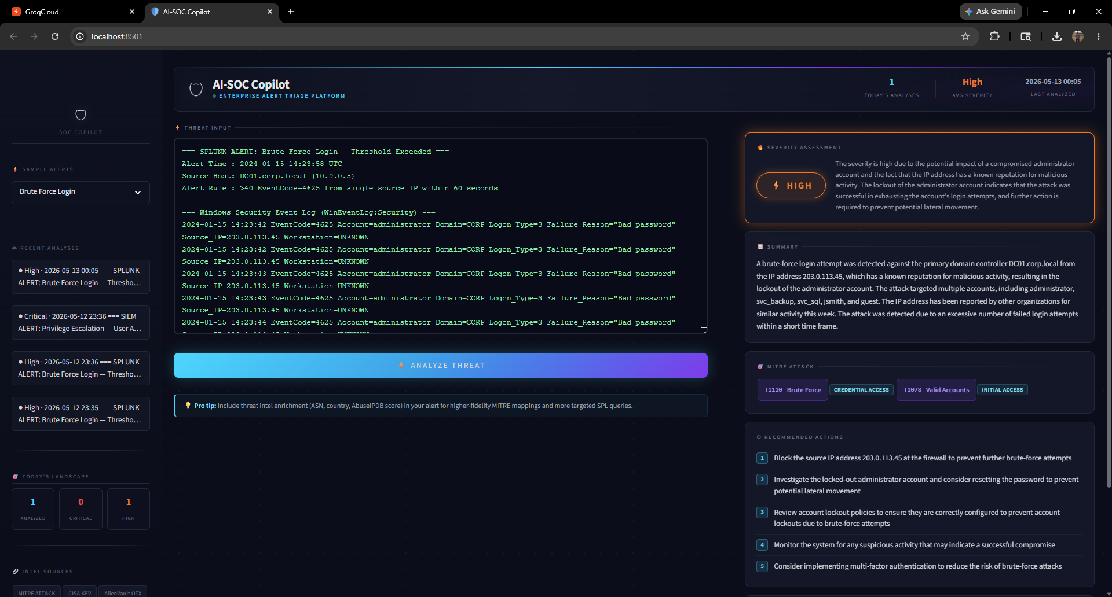
Task: Click the High count card in Today's Landscape
Action: click(129, 509)
